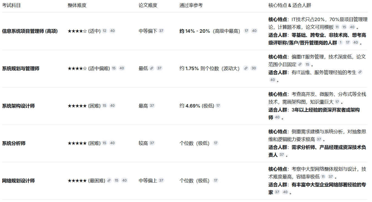Open citation 17 beside 约 4.69% 极低
The image size is (372, 202).
tap(218, 106)
